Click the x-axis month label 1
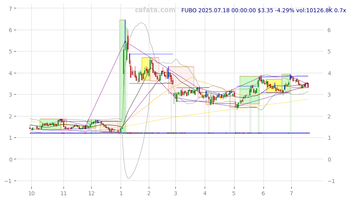 pos(121,193)
